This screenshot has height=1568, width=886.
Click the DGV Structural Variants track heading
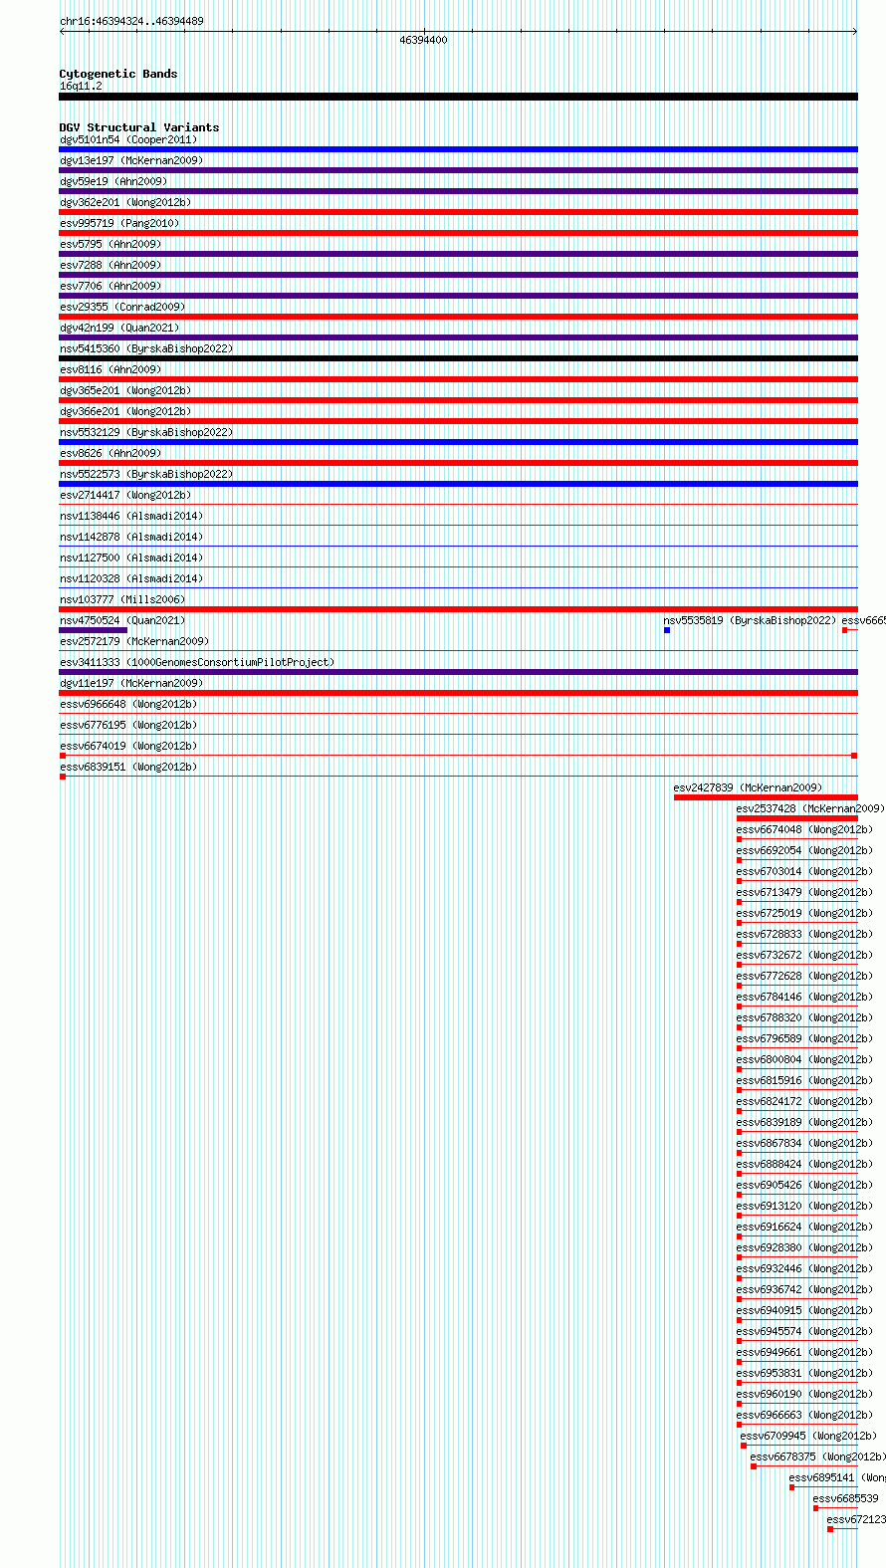[139, 127]
